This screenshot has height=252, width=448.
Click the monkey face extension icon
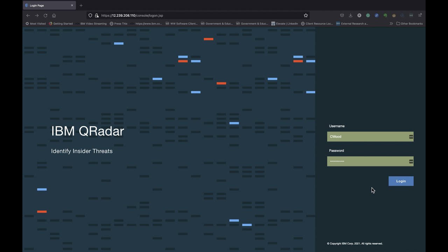394,15
